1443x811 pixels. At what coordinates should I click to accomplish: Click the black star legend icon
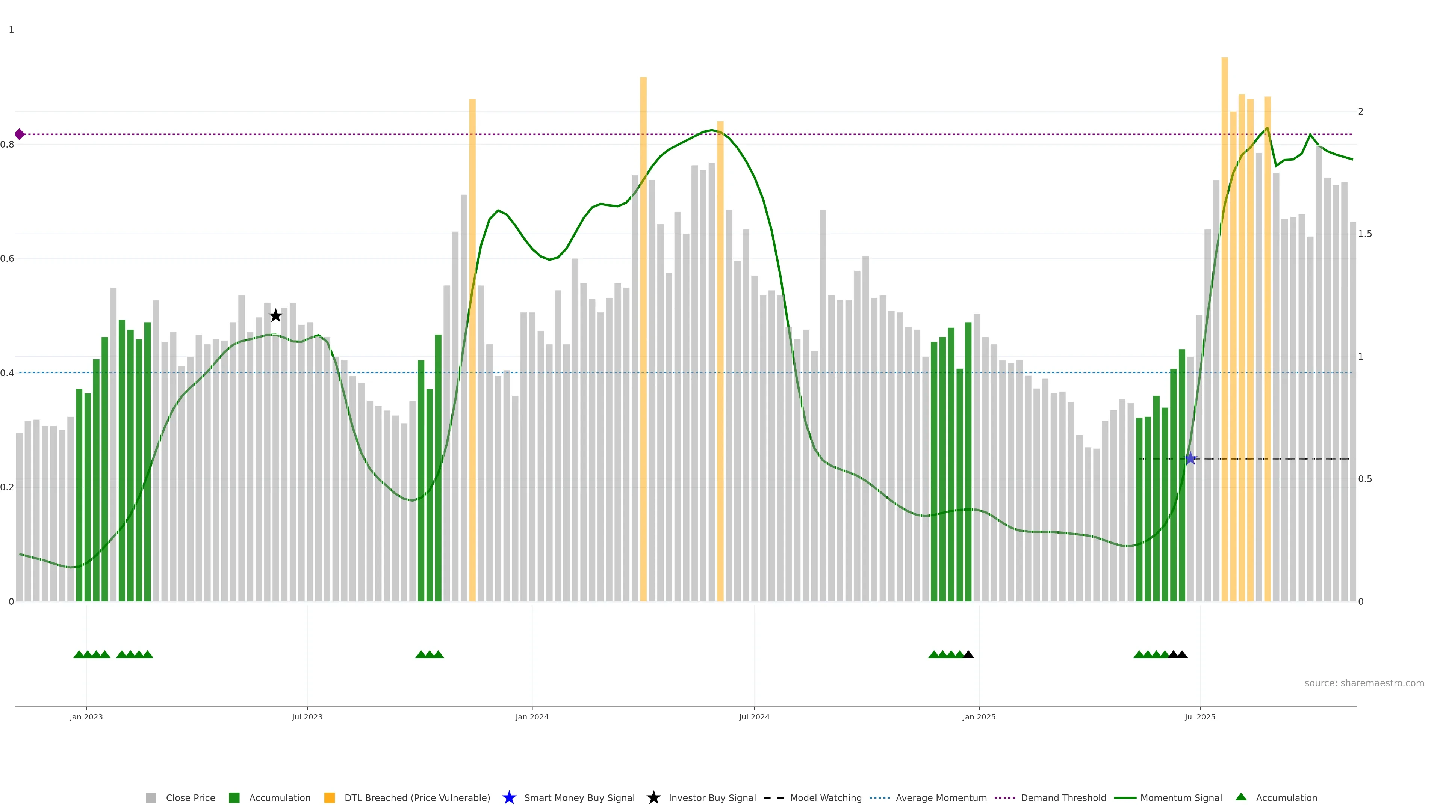[x=653, y=797]
